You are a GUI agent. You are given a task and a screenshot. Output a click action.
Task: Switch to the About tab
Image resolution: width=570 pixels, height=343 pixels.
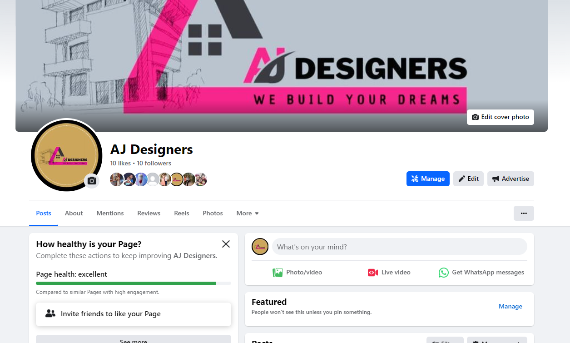(x=74, y=213)
